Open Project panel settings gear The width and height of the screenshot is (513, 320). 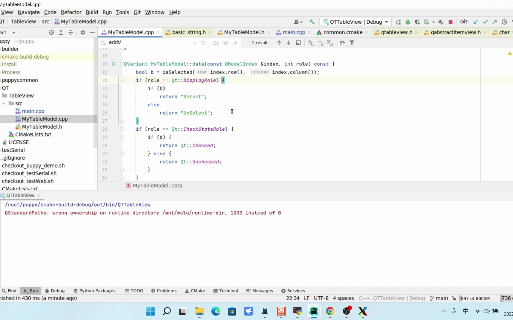click(83, 32)
